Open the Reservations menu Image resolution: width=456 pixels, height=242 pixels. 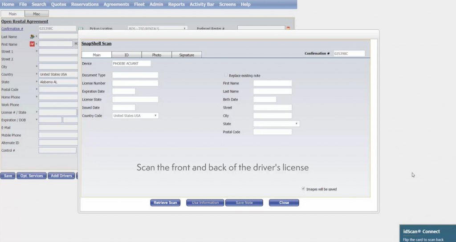pos(85,4)
